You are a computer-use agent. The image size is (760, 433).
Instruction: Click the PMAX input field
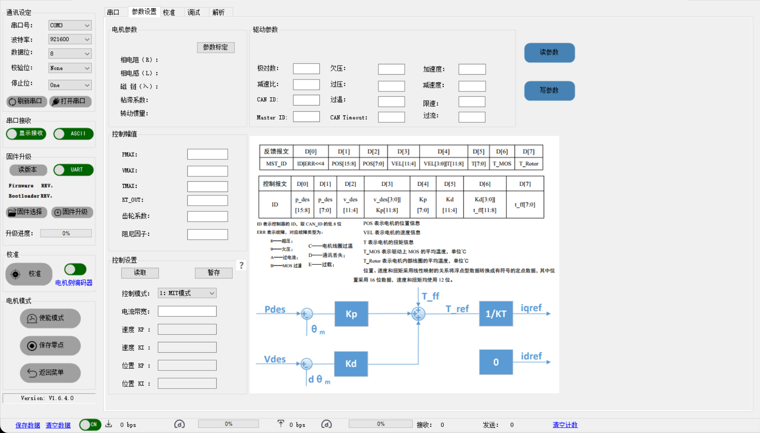208,154
